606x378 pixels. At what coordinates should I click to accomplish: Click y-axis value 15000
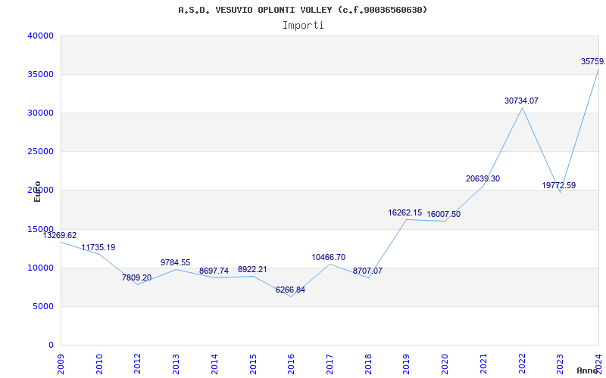pos(40,229)
